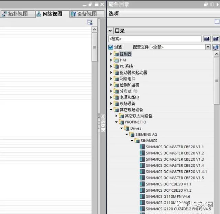The width and height of the screenshot is (220, 214).
Task: Select SINAMICS DC MASTER CBE20 V1.2 module icon
Action: tap(142, 153)
